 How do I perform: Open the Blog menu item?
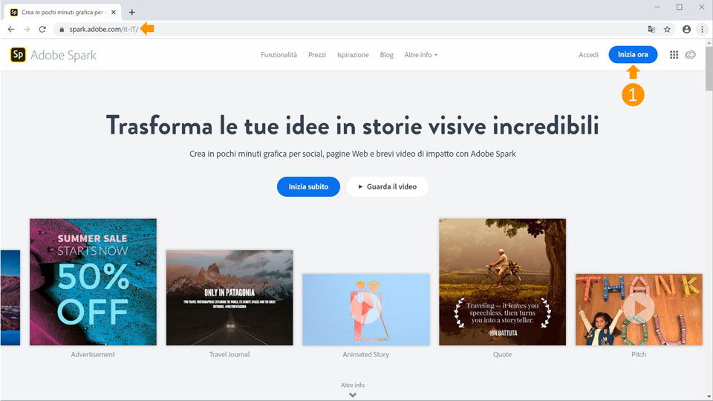(386, 55)
